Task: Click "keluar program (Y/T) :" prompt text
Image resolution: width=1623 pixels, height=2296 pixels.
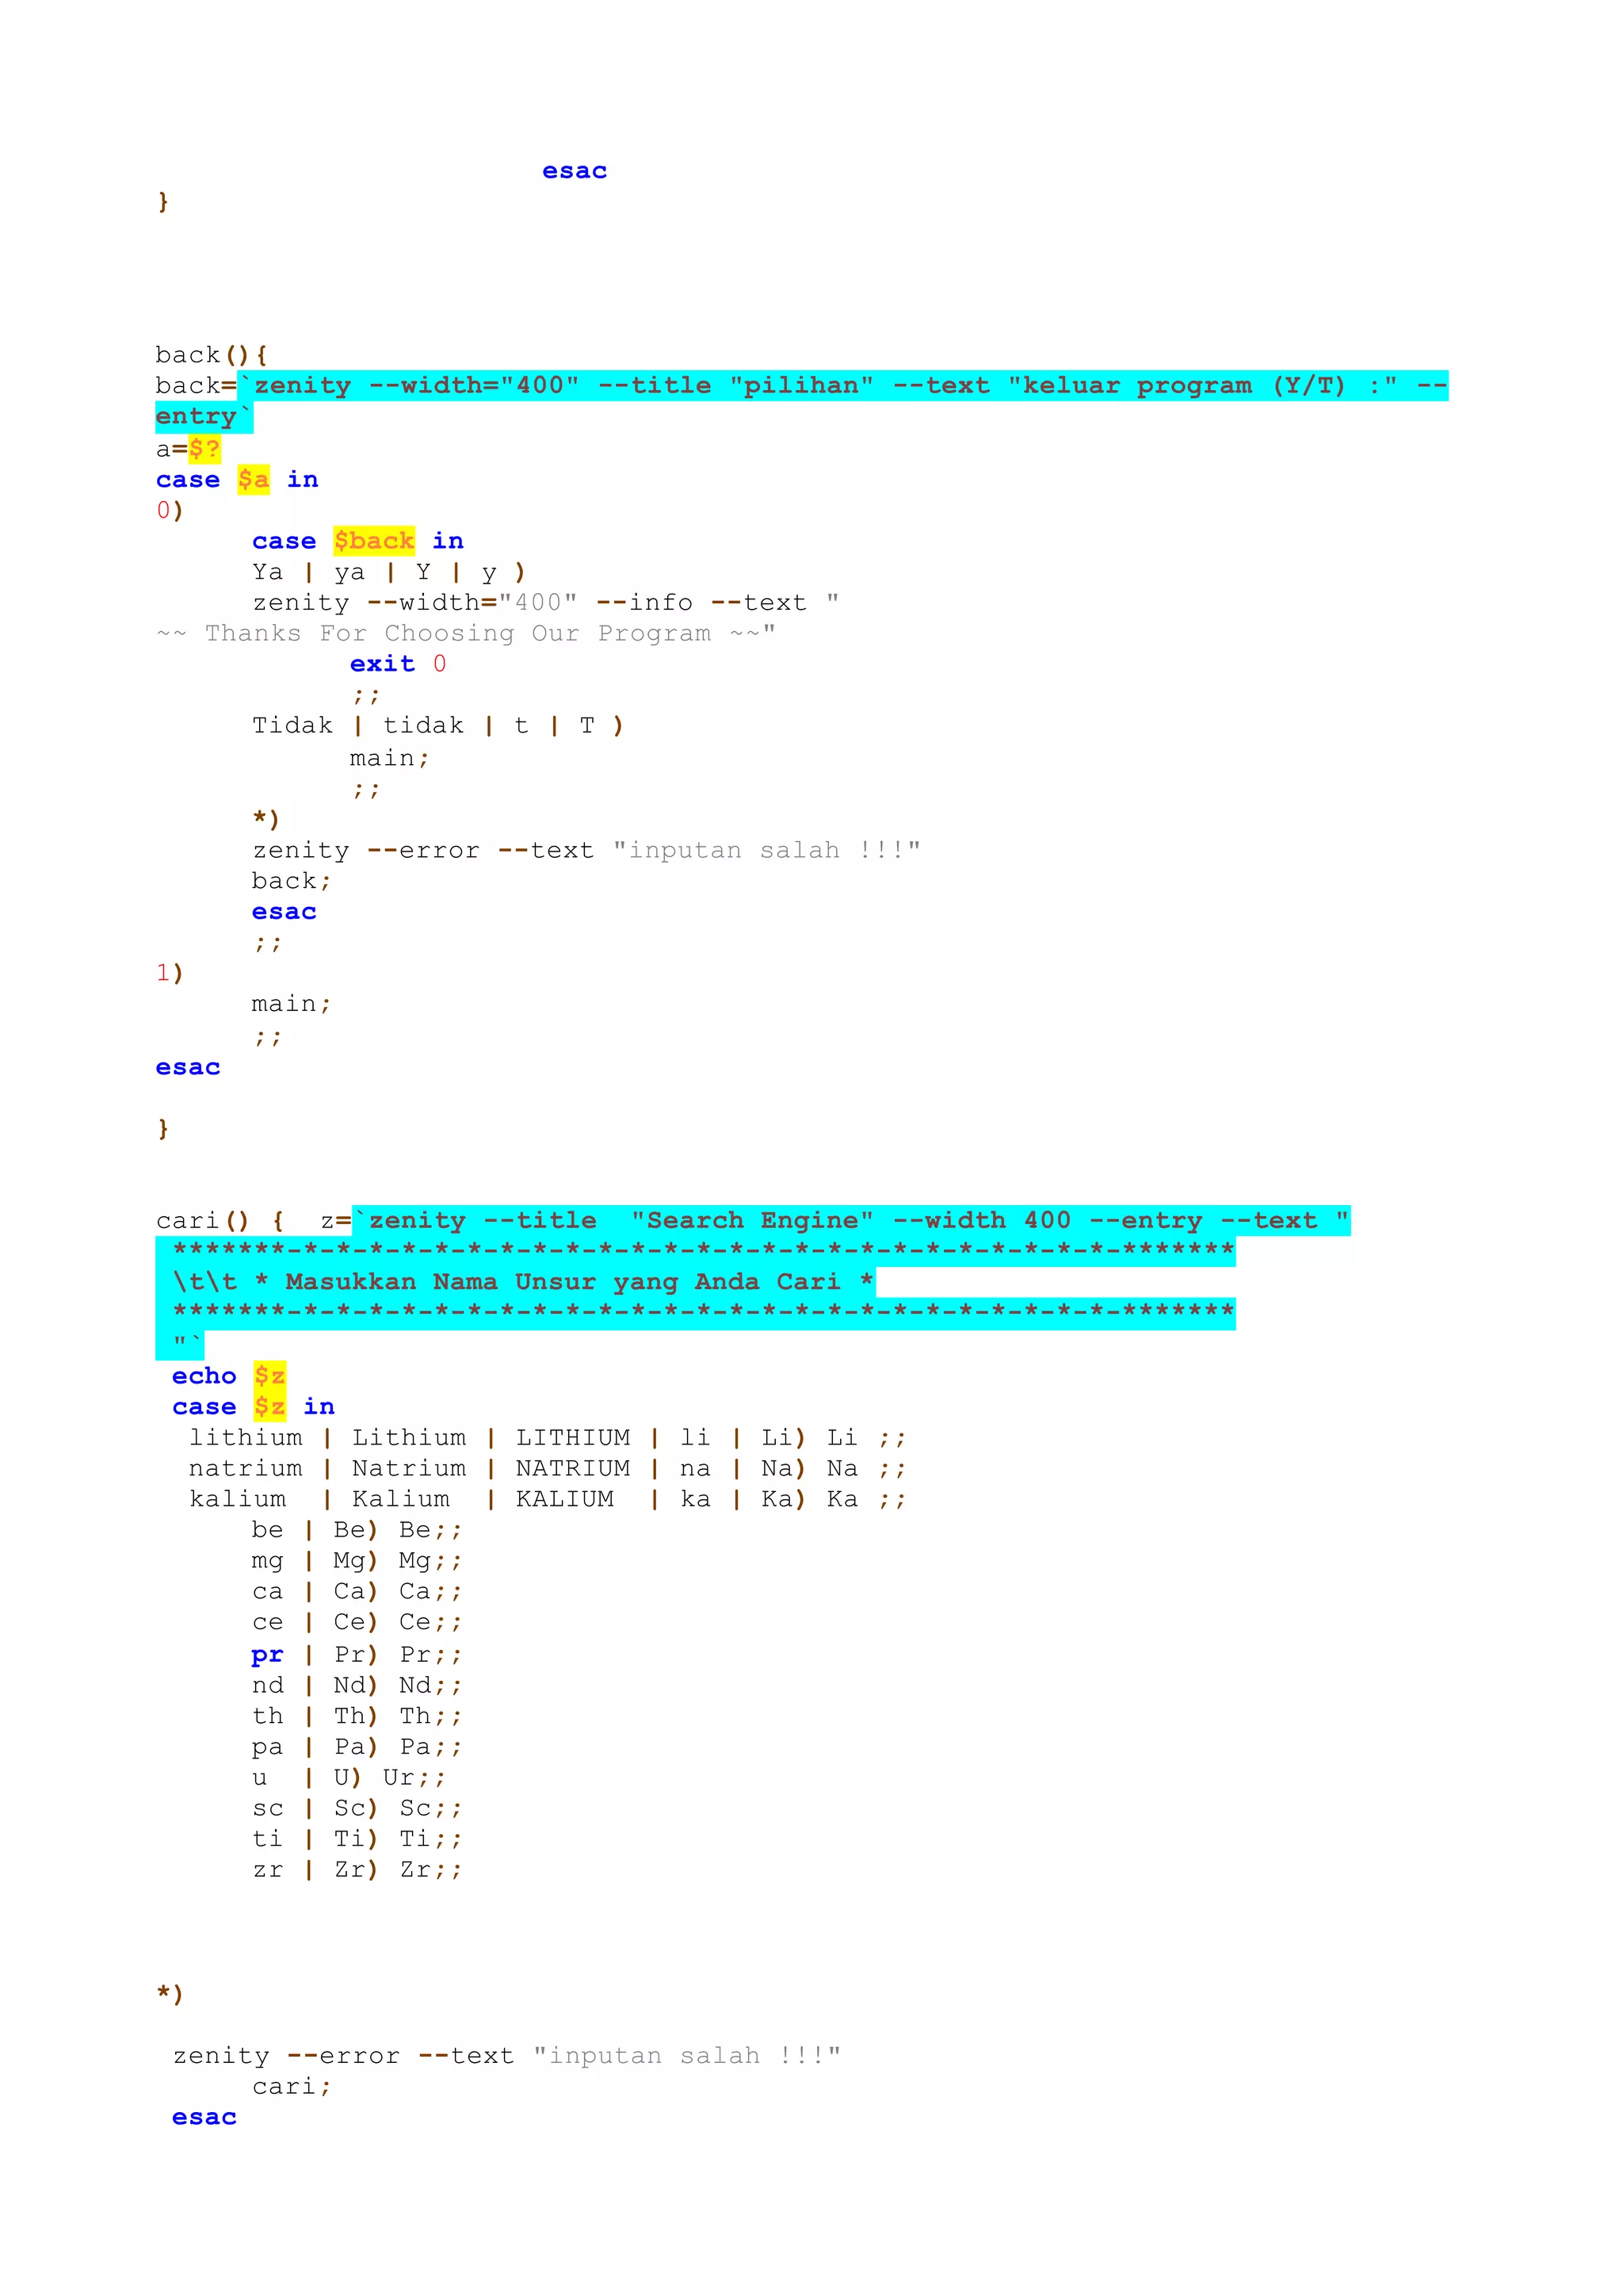Action: (x=1202, y=386)
